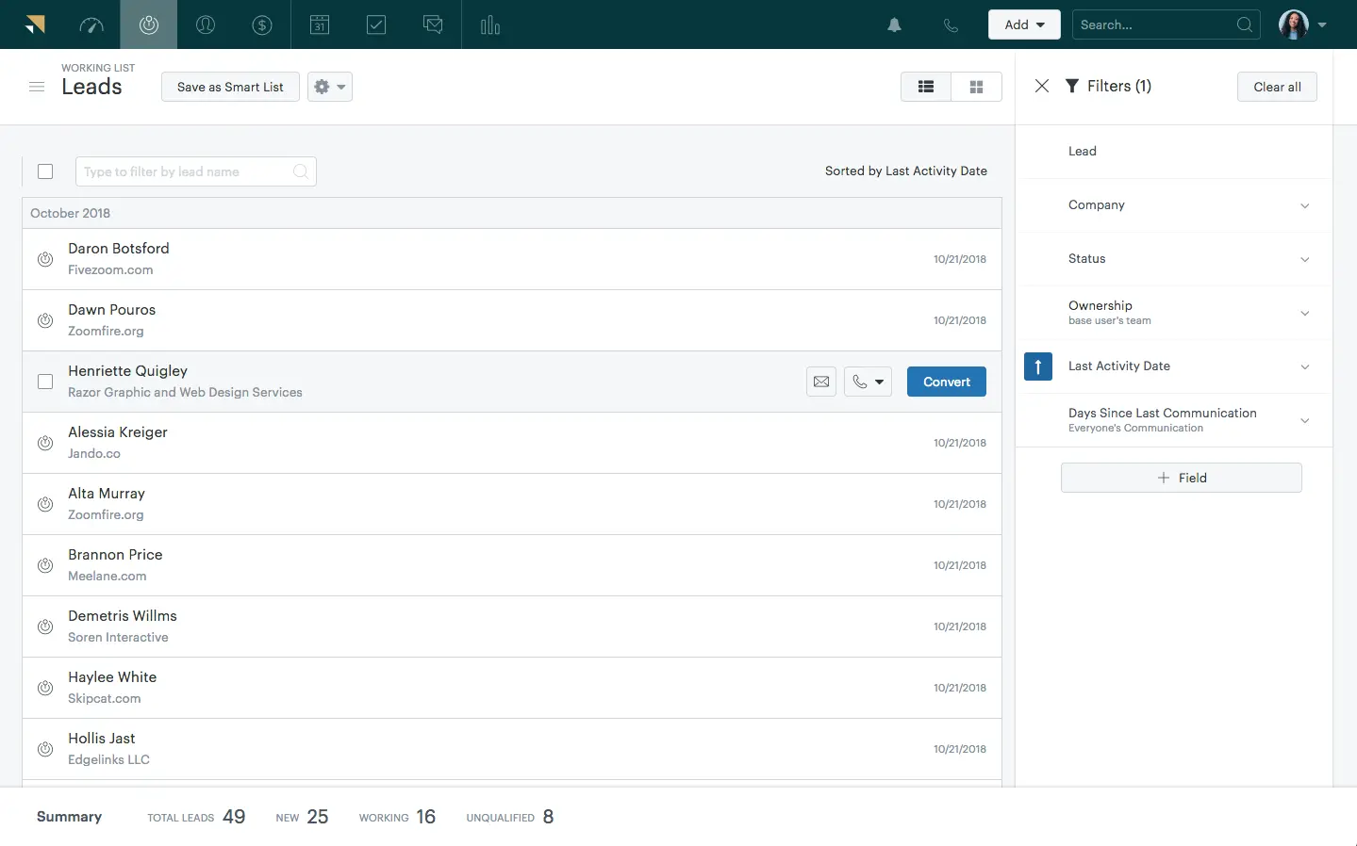Screen dimensions: 1357x846
Task: Open notifications via the bell icon
Action: (x=893, y=24)
